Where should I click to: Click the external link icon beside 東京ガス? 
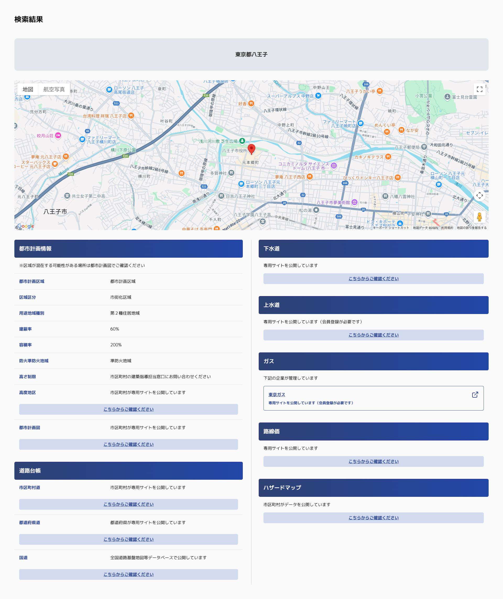pyautogui.click(x=475, y=395)
